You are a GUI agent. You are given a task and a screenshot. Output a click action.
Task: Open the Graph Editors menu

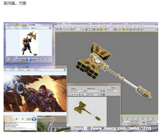[x=104, y=26]
